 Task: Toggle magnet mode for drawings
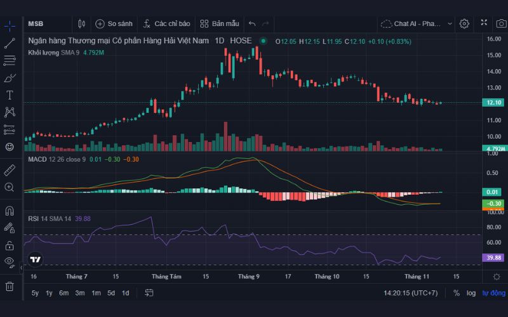[10, 210]
